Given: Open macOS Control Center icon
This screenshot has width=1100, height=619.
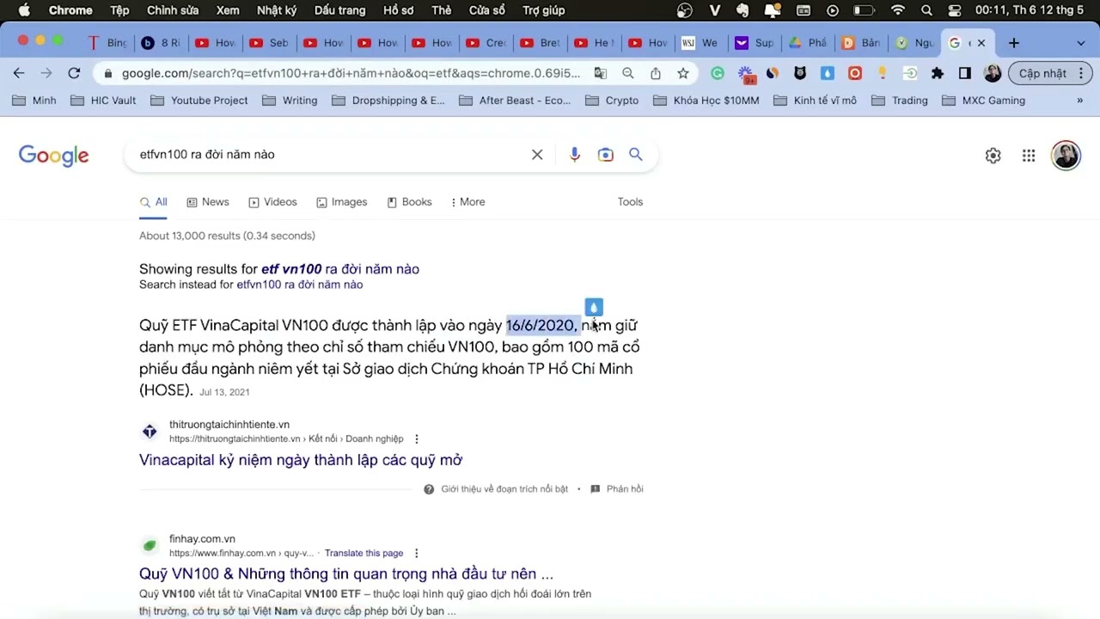Looking at the screenshot, I should click(955, 10).
